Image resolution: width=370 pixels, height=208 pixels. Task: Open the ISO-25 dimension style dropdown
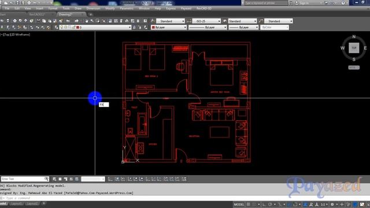pos(206,21)
